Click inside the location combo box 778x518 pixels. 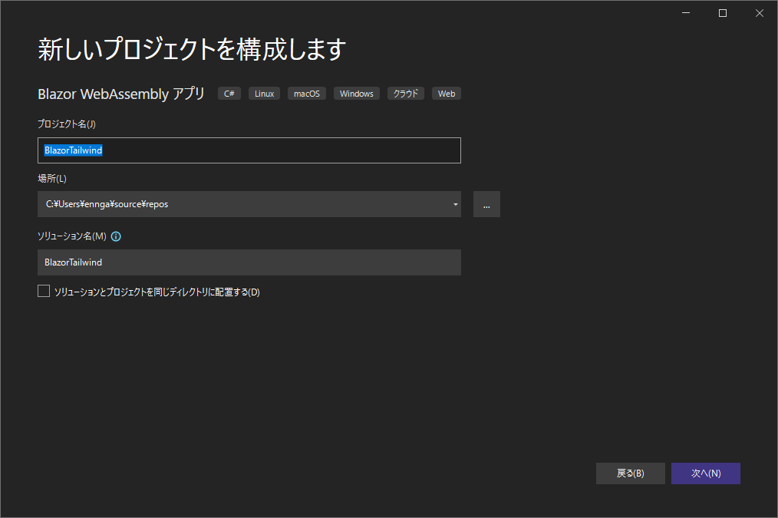point(230,204)
